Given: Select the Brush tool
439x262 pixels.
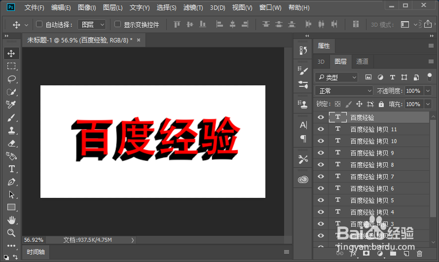Looking at the screenshot, I should [x=11, y=117].
